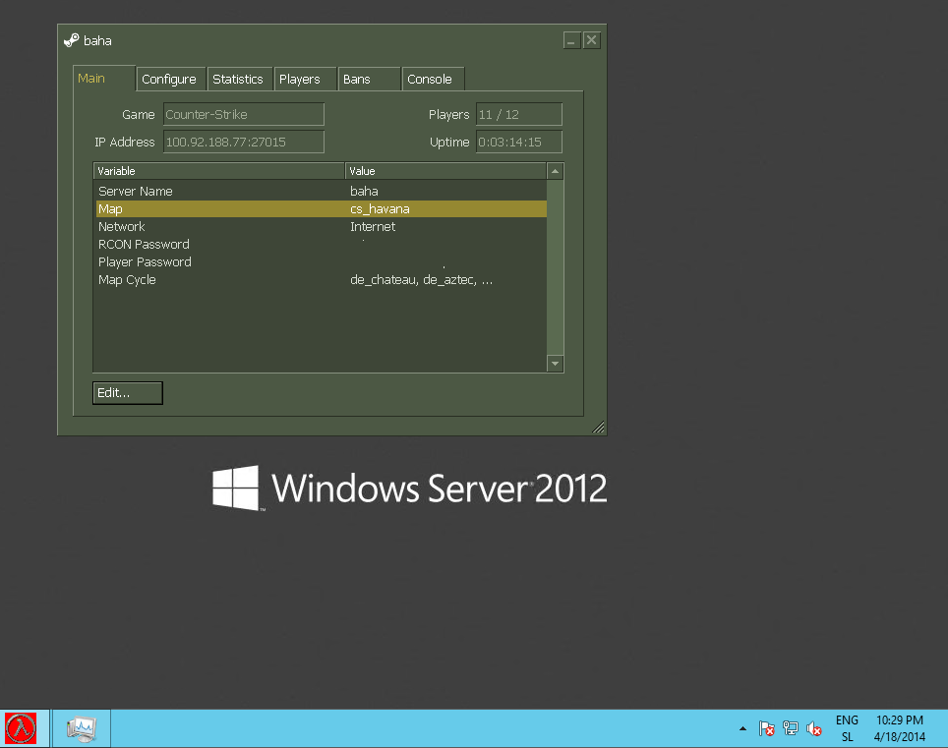Select the Map row
This screenshot has width=948, height=748.
321,209
